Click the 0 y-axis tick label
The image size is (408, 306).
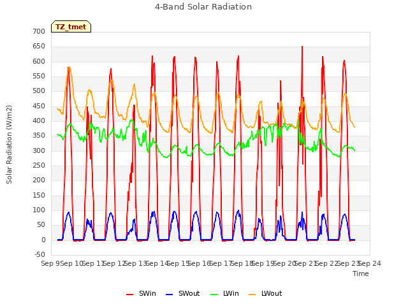(x=43, y=240)
